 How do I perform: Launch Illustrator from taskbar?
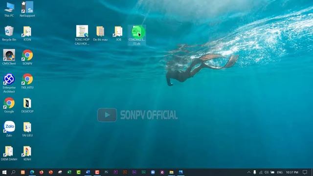tap(125, 172)
